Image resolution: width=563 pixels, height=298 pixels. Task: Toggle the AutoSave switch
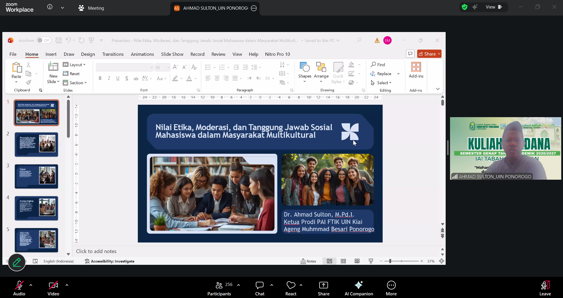pos(44,41)
